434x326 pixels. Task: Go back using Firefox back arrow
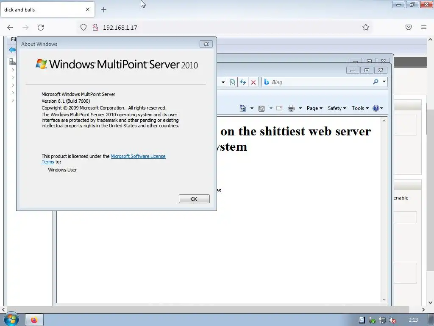[x=10, y=27]
